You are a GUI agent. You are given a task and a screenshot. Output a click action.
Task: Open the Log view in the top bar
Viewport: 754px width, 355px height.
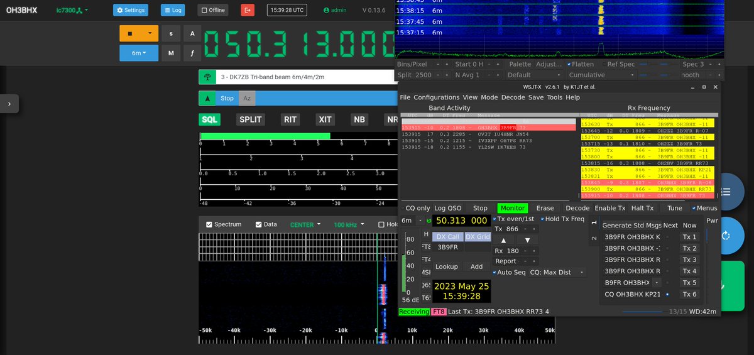(x=173, y=10)
